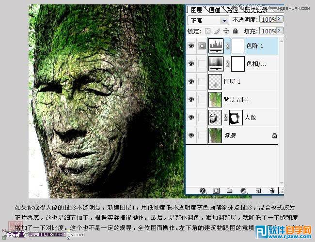315x242 pixels.
Task: Click mask link icon on 人像 layer
Action: pyautogui.click(x=226, y=118)
